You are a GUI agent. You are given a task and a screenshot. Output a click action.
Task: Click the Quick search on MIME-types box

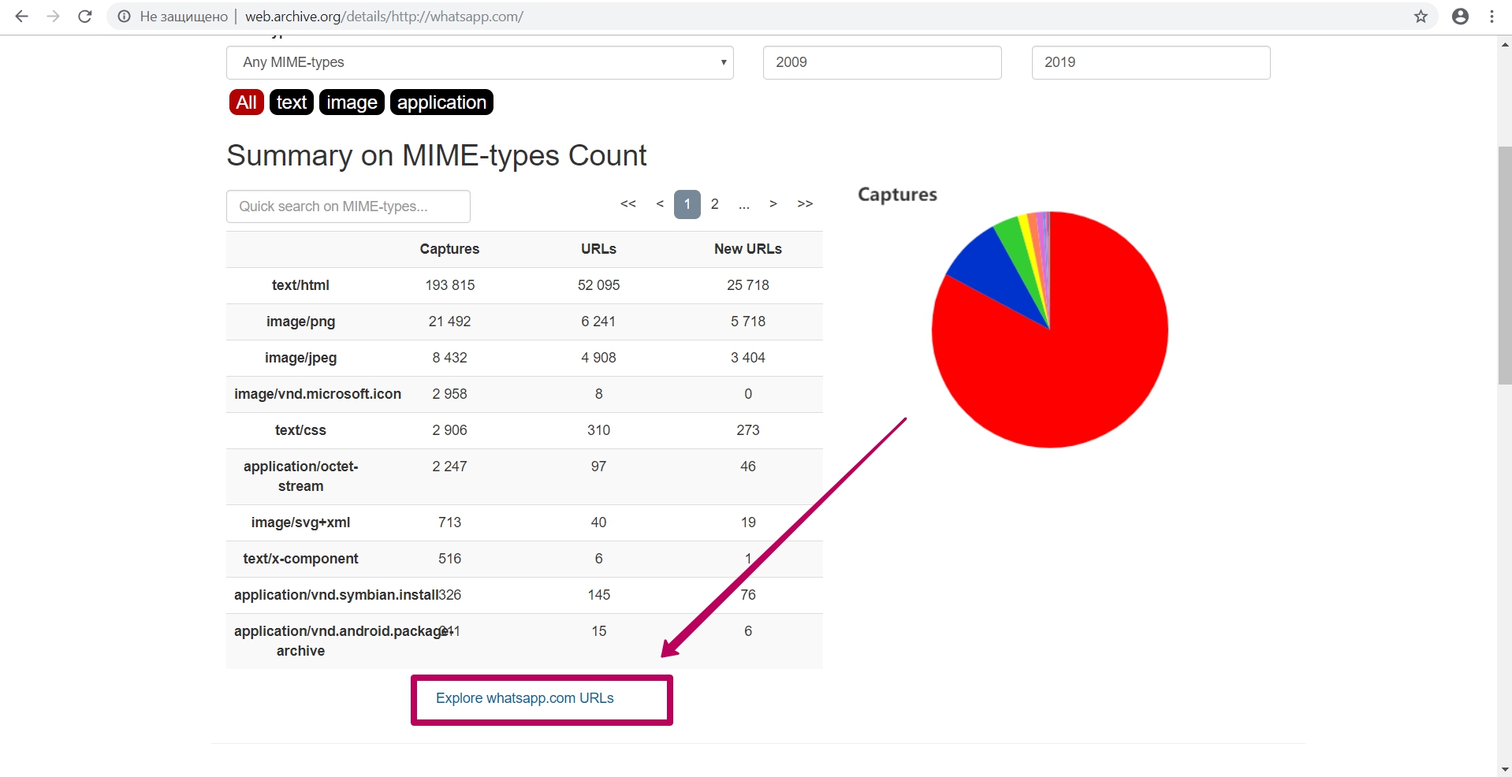coord(348,206)
